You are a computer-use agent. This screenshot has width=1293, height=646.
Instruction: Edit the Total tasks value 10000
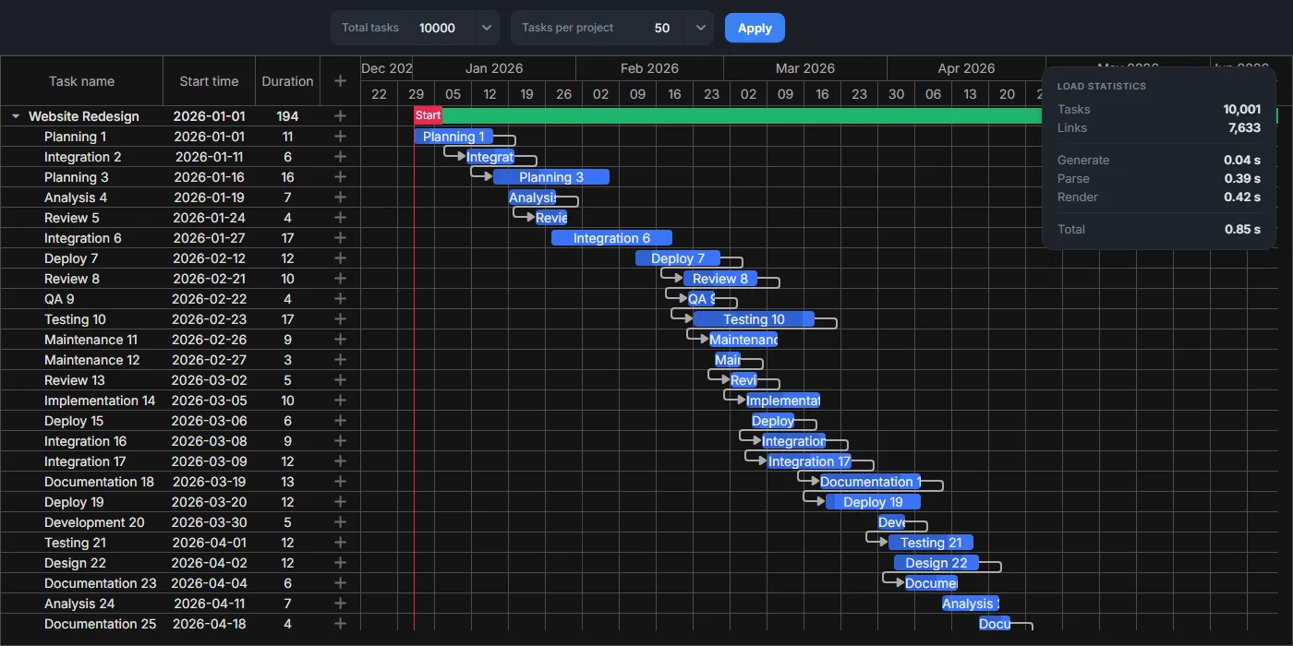coord(437,28)
